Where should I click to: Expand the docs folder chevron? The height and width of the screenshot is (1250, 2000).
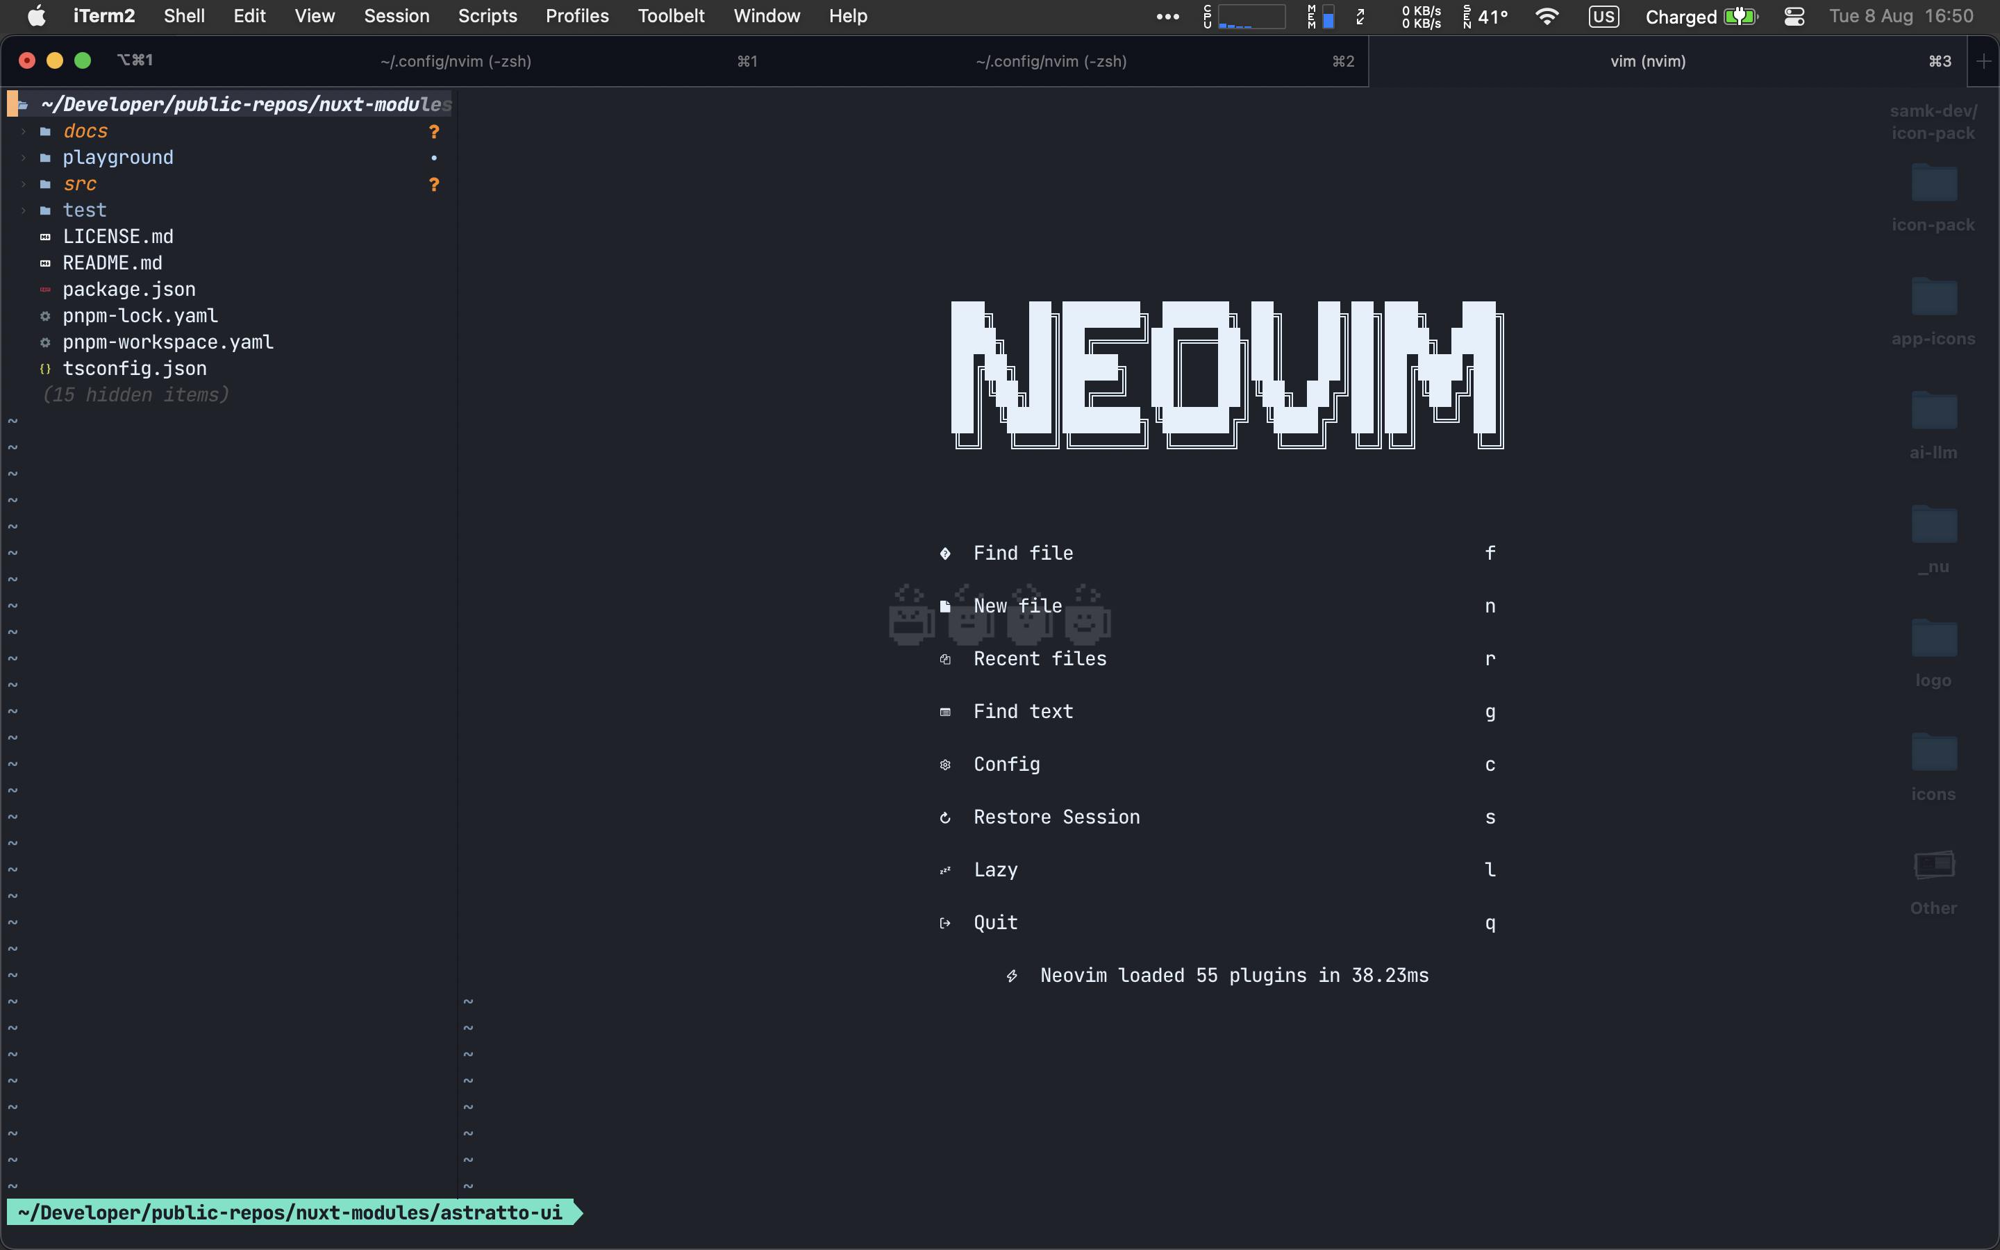23,131
